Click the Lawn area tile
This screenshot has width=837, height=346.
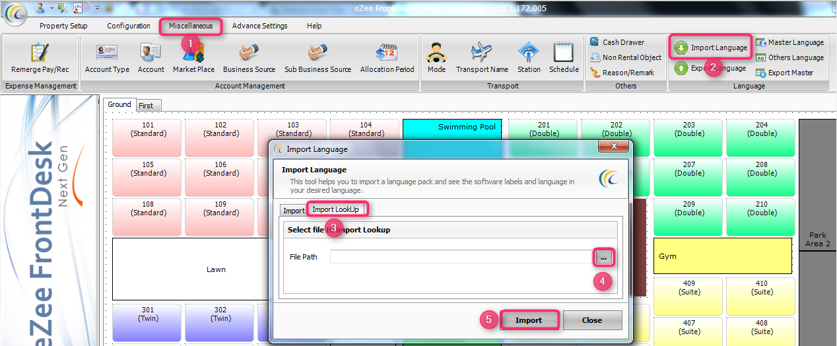click(x=190, y=269)
